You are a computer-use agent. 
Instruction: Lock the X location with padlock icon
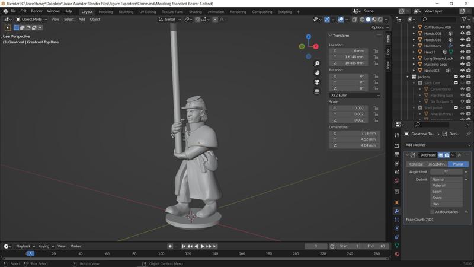tap(376, 51)
